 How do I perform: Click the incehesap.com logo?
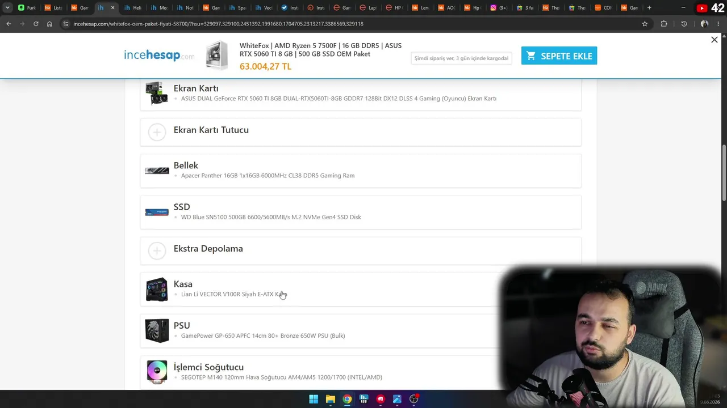click(159, 55)
